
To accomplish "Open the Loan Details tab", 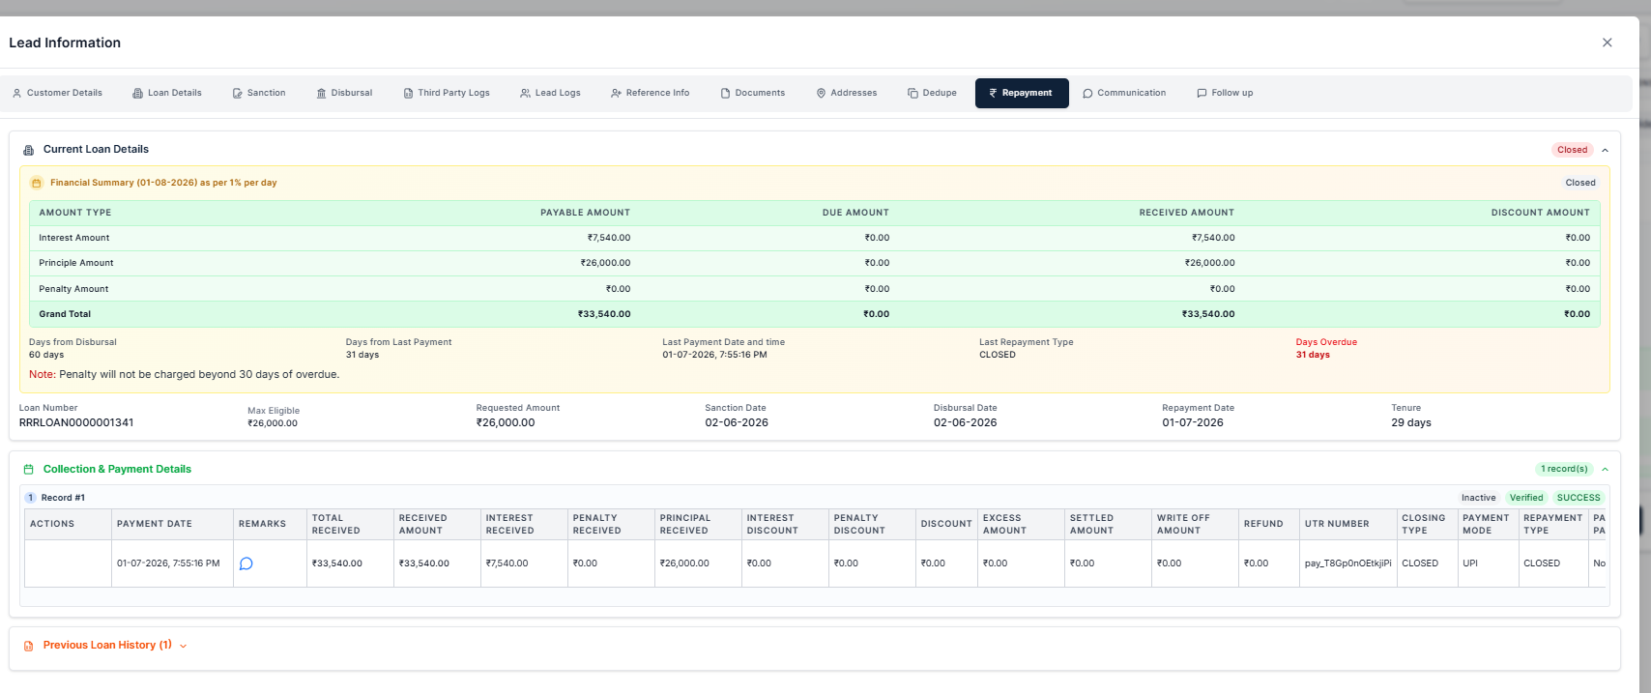I will point(167,93).
